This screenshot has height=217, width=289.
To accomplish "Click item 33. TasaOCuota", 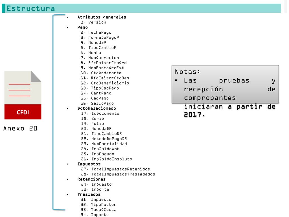I will (98, 210).
